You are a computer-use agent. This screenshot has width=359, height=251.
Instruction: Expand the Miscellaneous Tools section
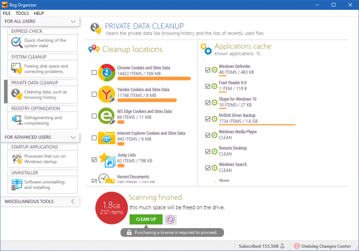(x=73, y=201)
